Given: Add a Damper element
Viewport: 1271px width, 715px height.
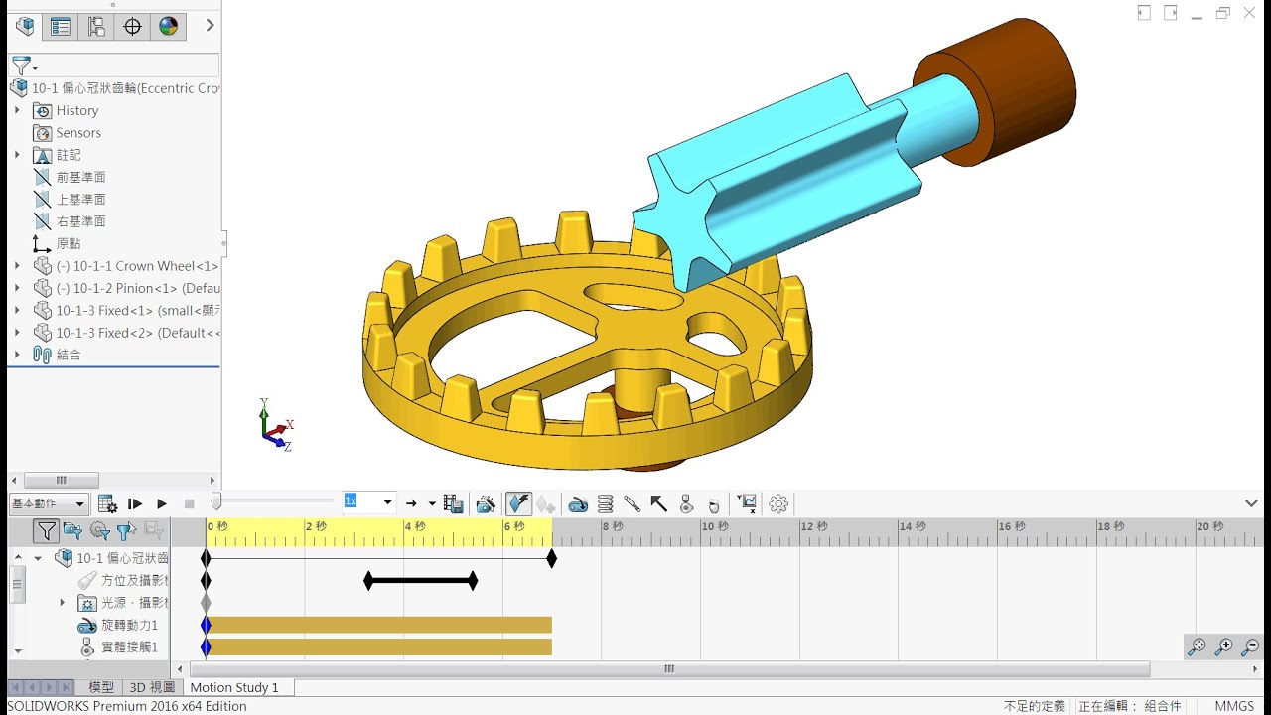Looking at the screenshot, I should 632,504.
